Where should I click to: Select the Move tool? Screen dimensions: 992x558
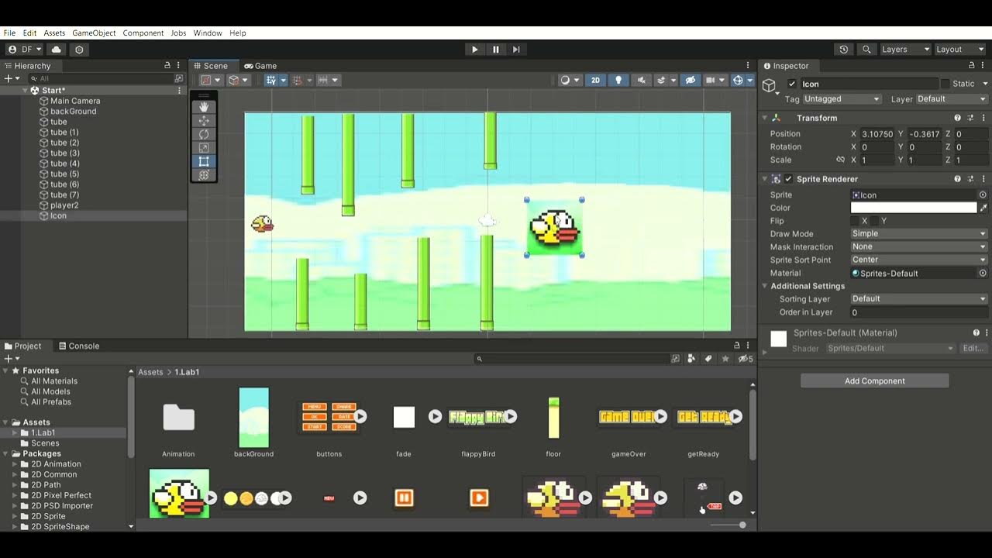[204, 121]
